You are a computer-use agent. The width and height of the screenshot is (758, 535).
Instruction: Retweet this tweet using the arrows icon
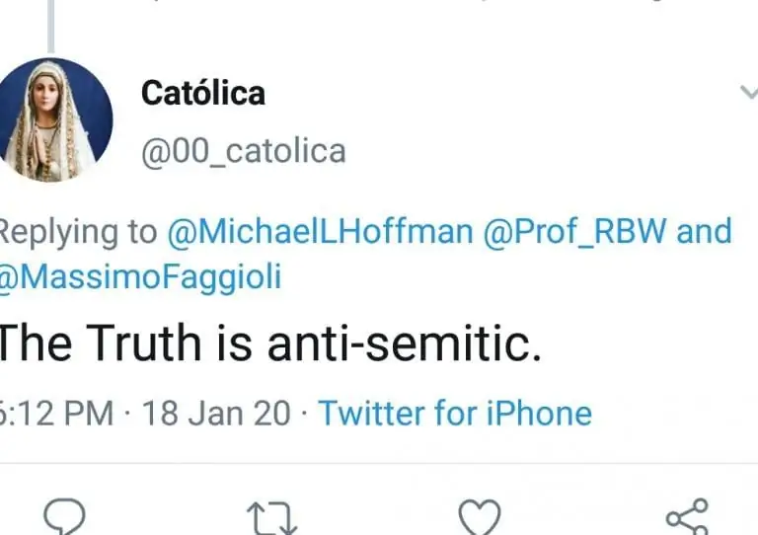pyautogui.click(x=270, y=516)
